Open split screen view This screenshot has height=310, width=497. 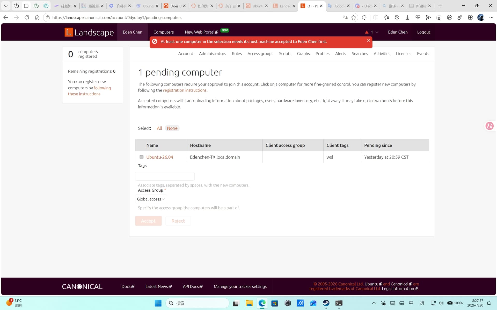click(376, 18)
